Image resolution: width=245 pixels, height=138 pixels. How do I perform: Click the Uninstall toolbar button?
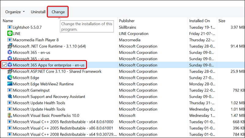[x=38, y=12]
